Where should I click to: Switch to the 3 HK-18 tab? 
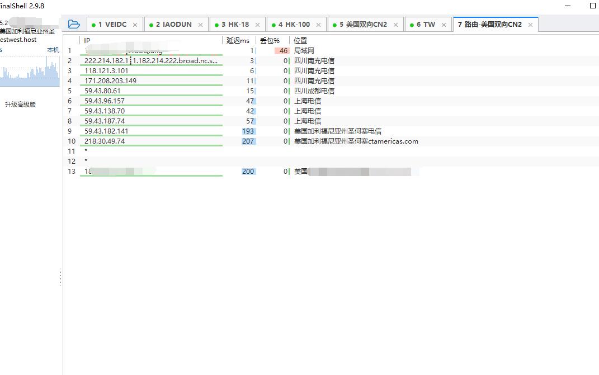click(235, 25)
